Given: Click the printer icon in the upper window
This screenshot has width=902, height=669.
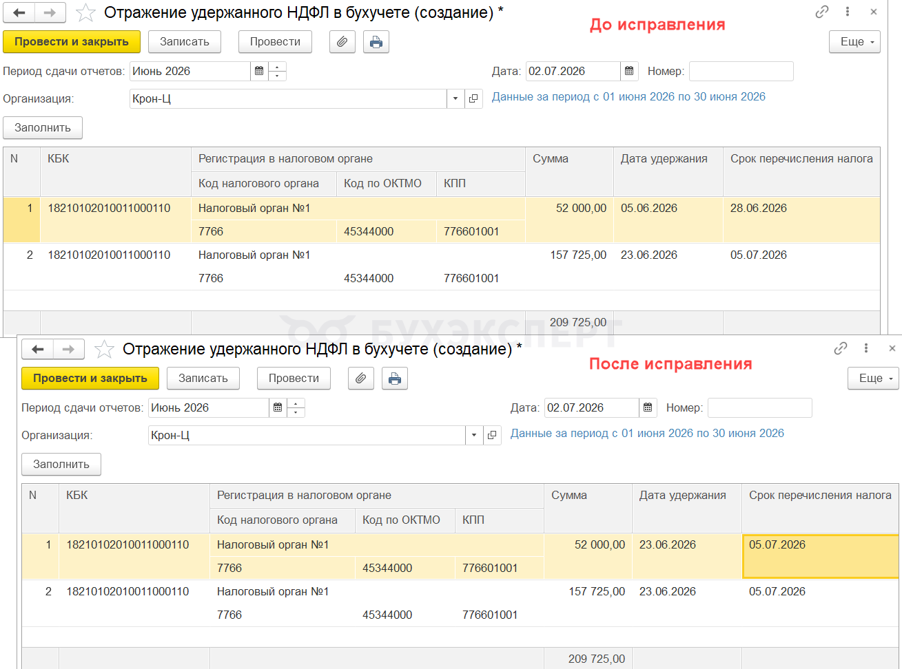Looking at the screenshot, I should [376, 42].
